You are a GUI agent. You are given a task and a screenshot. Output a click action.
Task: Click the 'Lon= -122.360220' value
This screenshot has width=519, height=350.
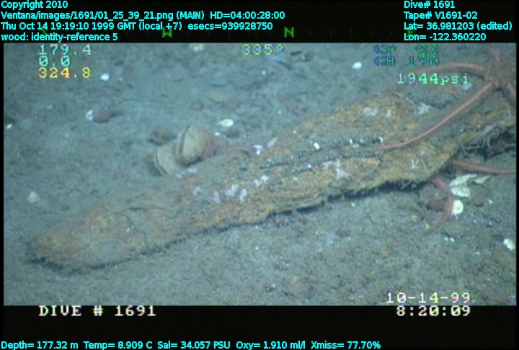point(445,37)
